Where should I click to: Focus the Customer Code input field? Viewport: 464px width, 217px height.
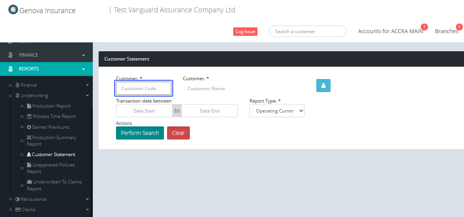click(x=143, y=89)
